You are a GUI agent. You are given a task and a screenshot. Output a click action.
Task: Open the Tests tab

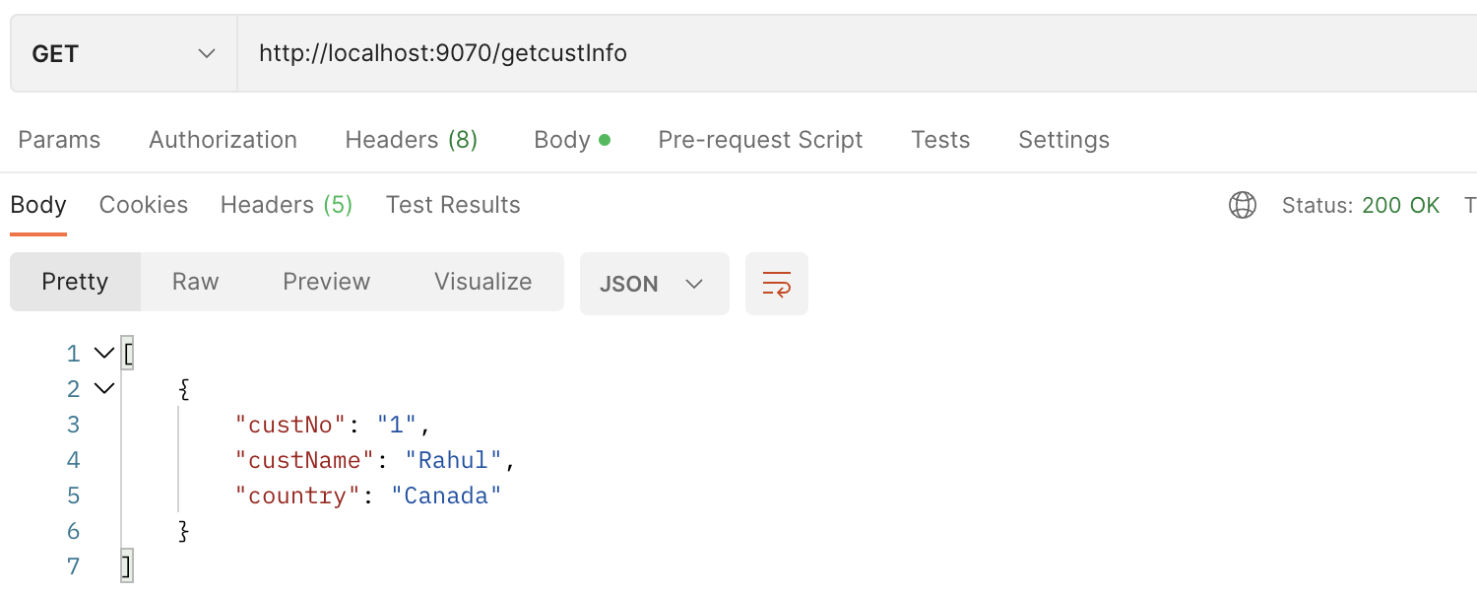tap(940, 140)
